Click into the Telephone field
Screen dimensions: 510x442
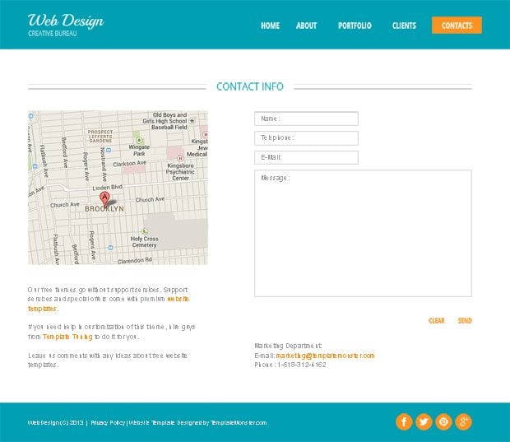pos(306,138)
